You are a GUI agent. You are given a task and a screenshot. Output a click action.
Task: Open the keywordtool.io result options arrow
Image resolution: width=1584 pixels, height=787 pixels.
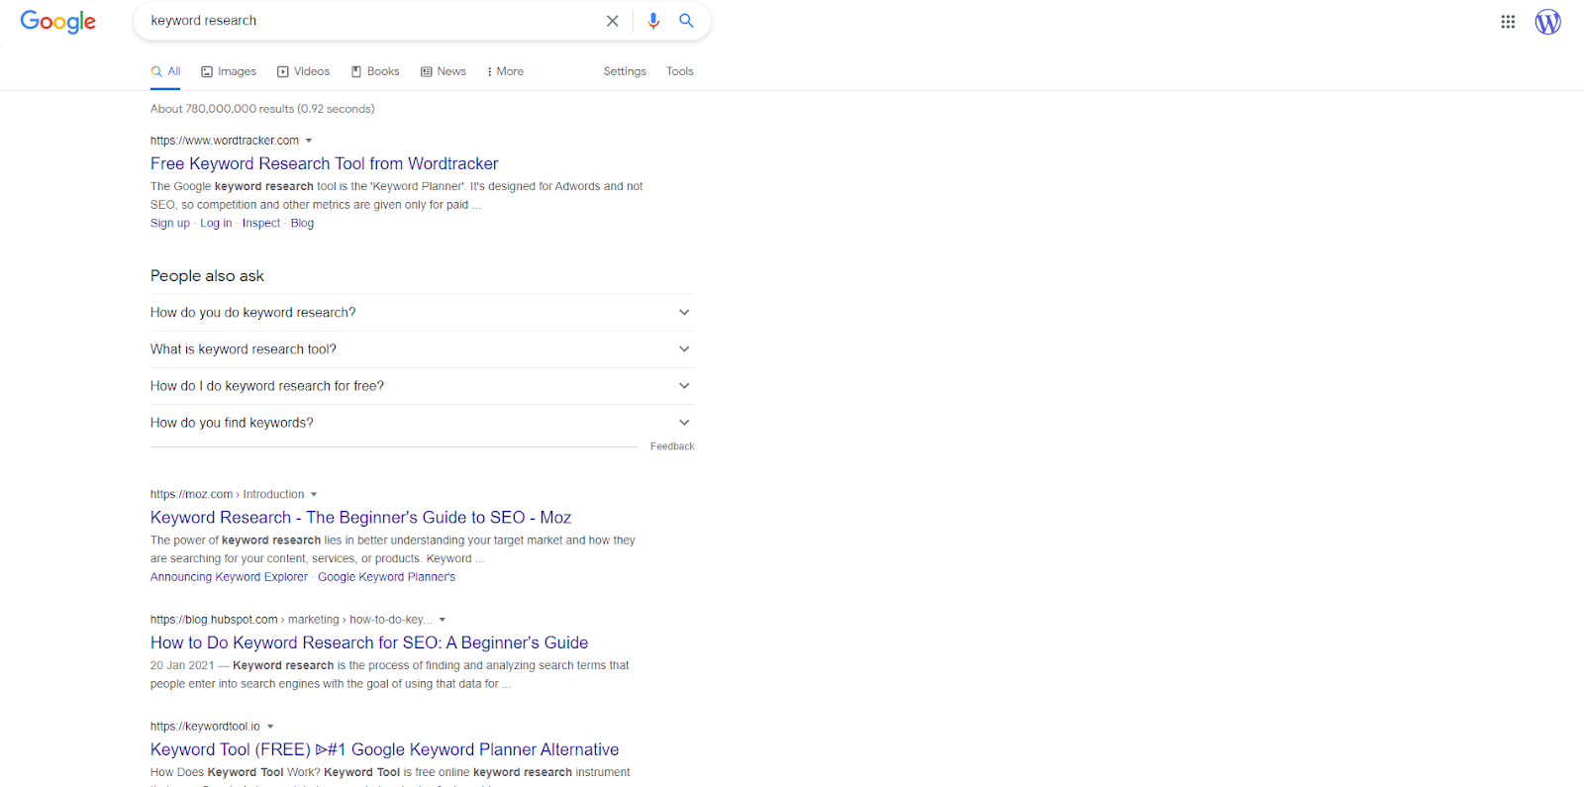270,727
